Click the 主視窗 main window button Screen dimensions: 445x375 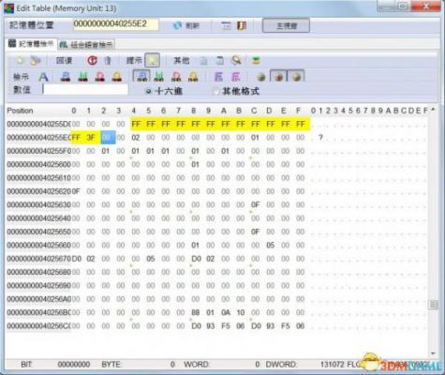286,25
